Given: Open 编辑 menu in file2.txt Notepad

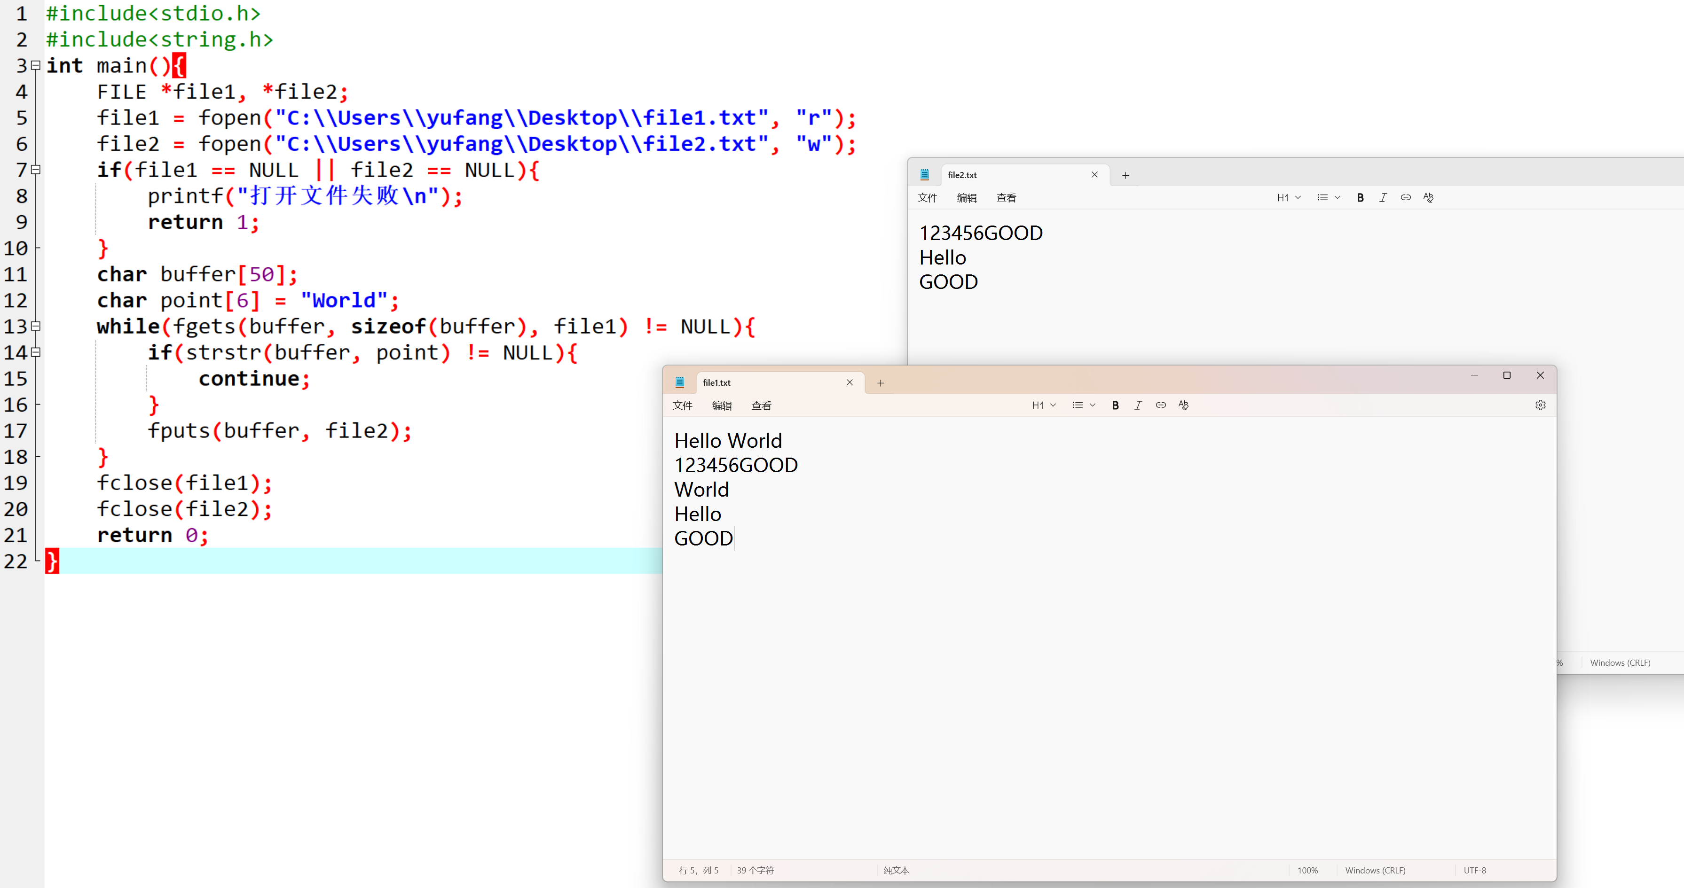Looking at the screenshot, I should coord(966,198).
